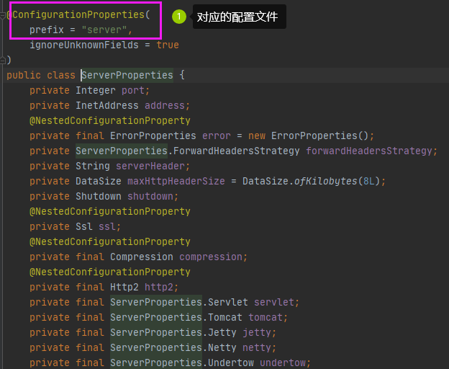Click the true value of ignoreUnknownFields
This screenshot has width=449, height=369.
tap(168, 45)
